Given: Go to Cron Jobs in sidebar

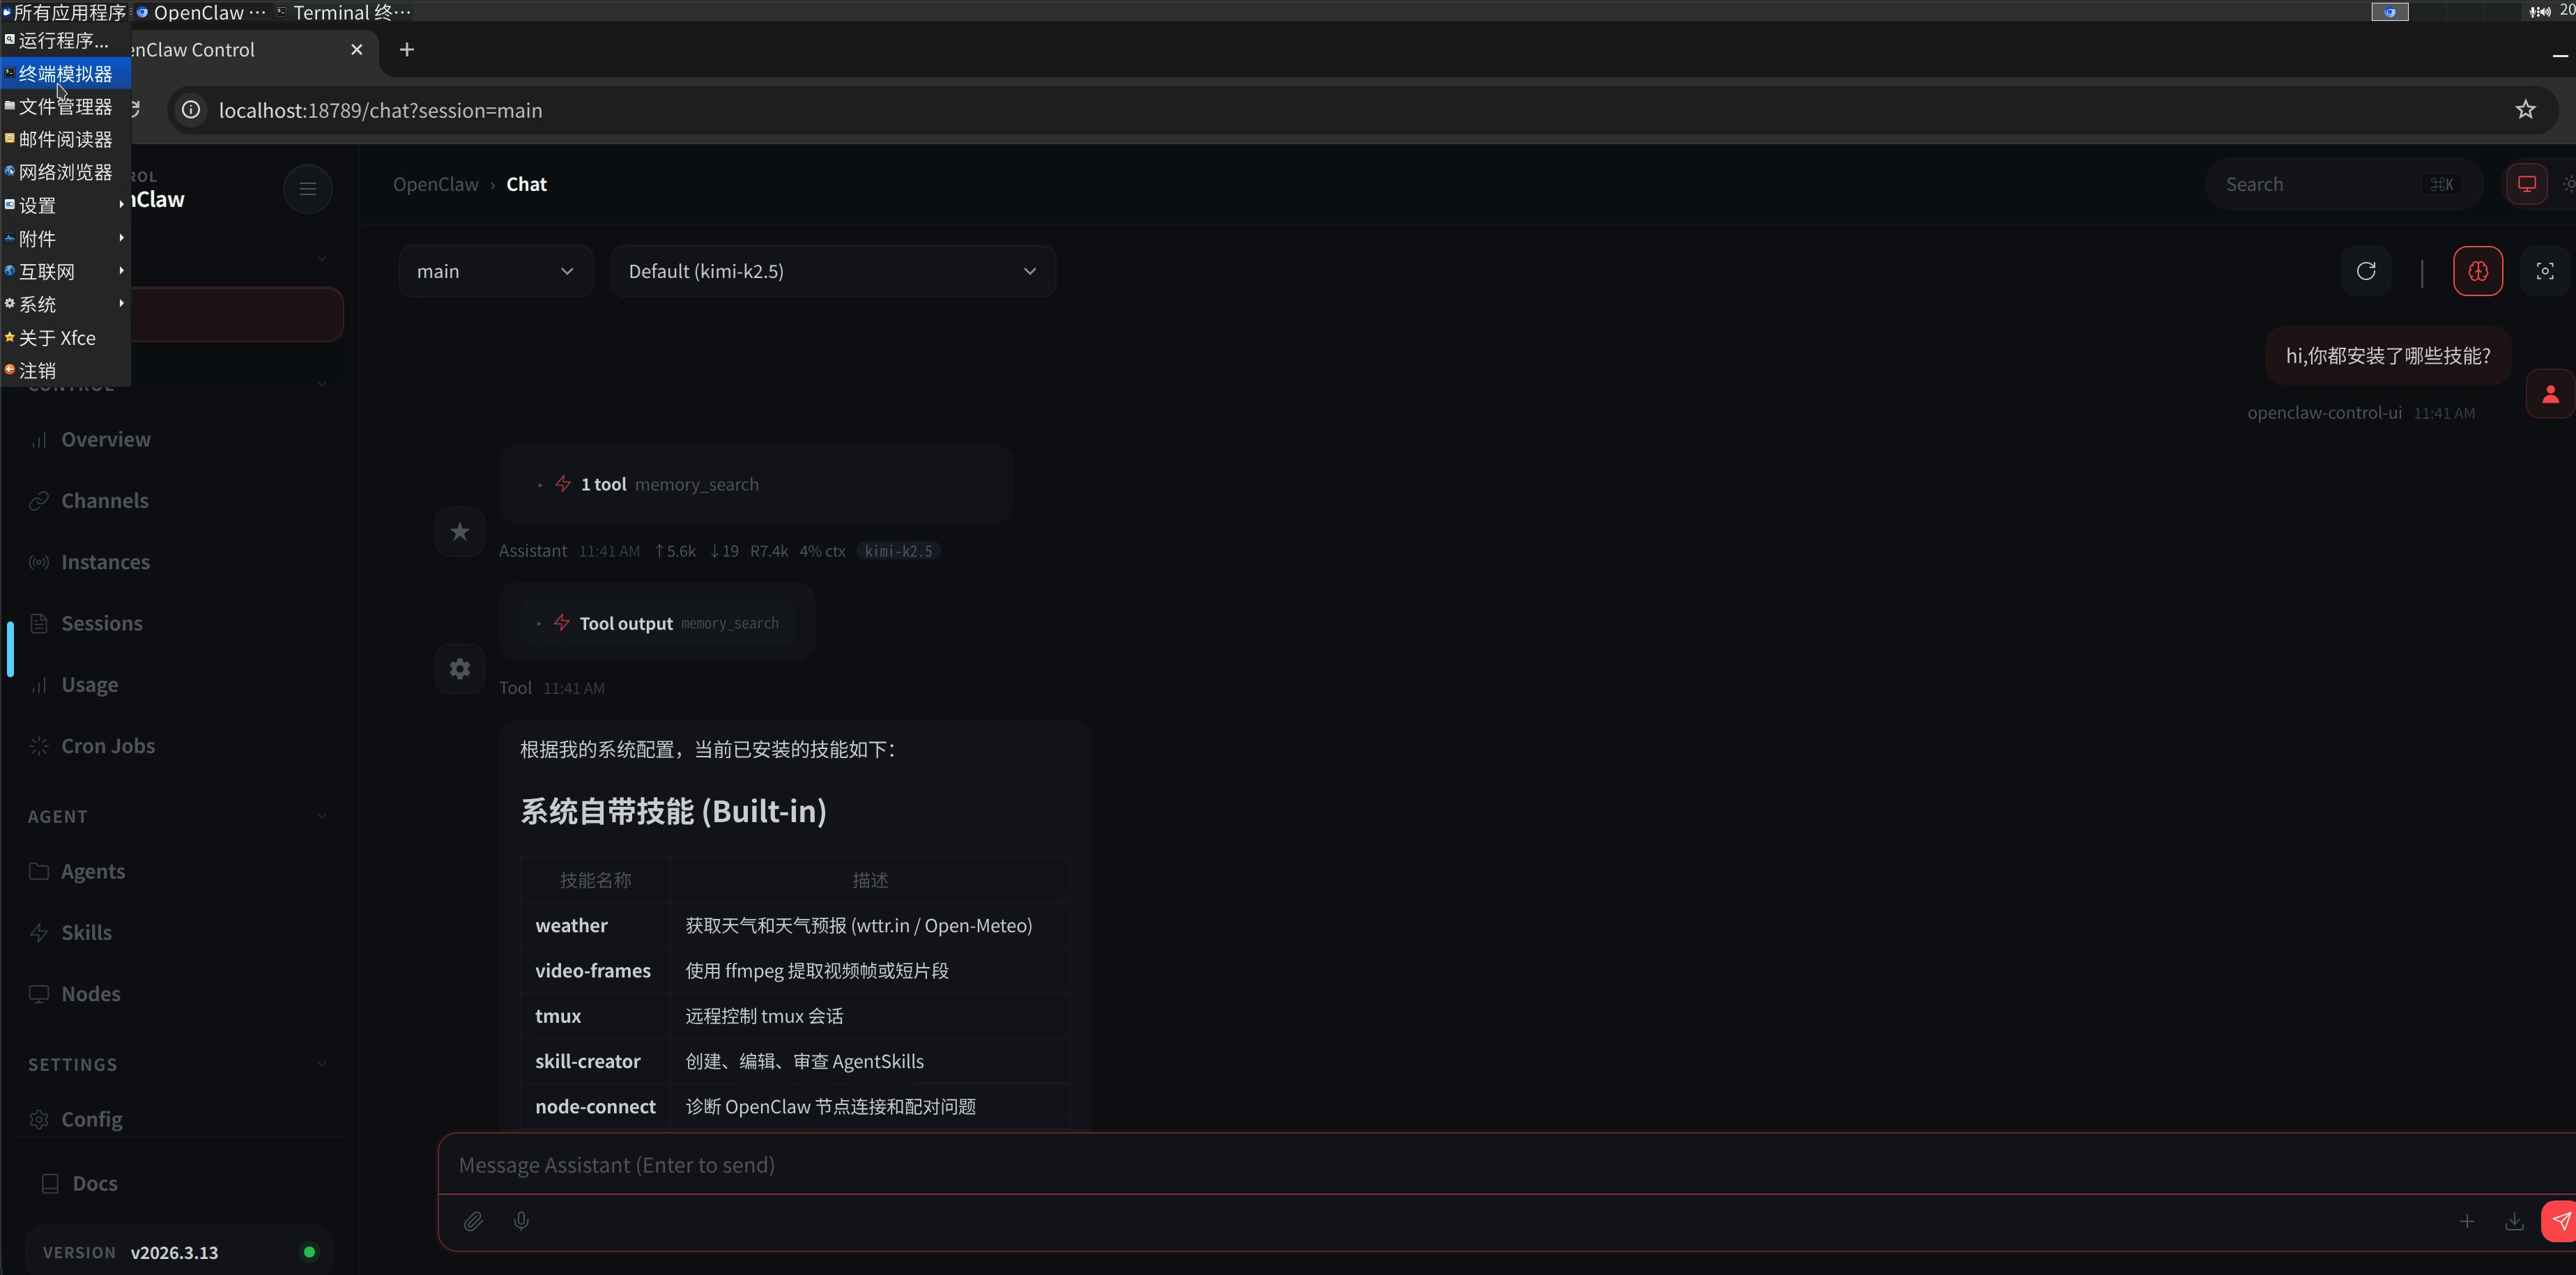Looking at the screenshot, I should tap(108, 746).
